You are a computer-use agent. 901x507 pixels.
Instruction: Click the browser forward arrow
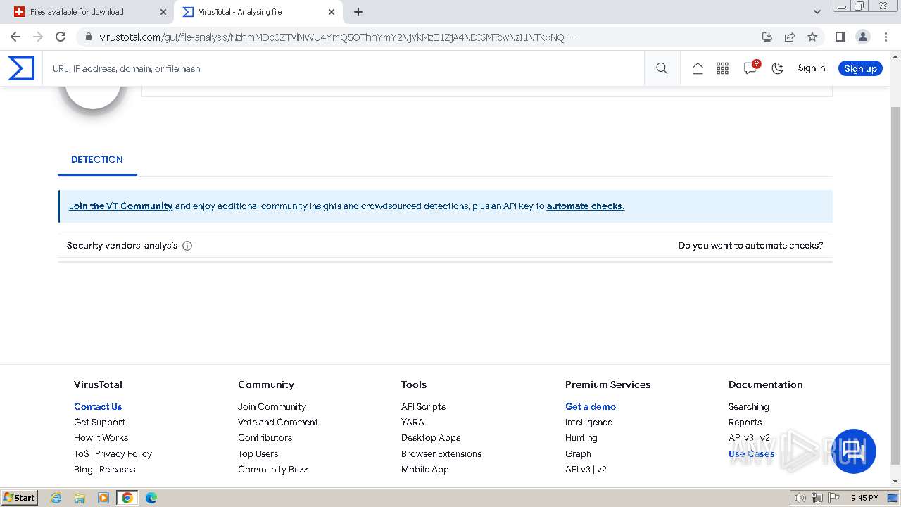click(x=38, y=37)
